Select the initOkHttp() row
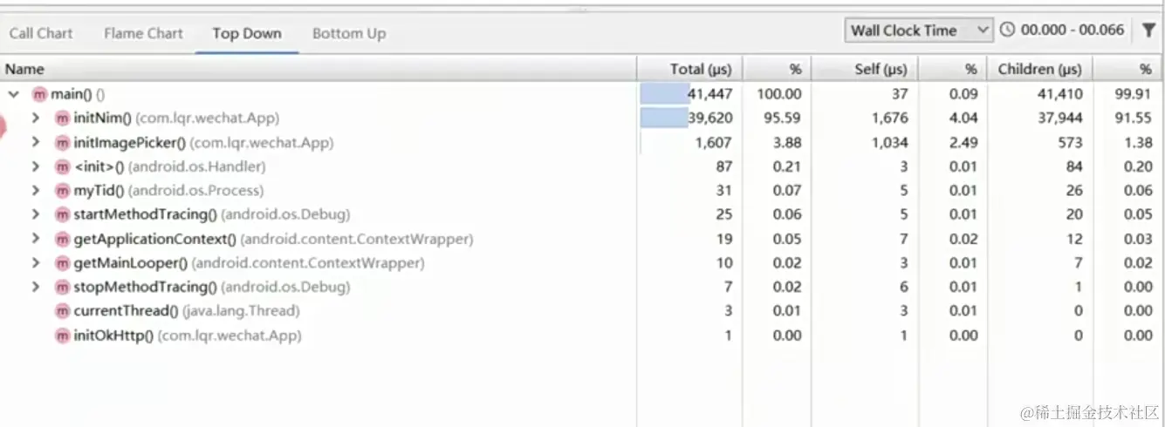 582,335
